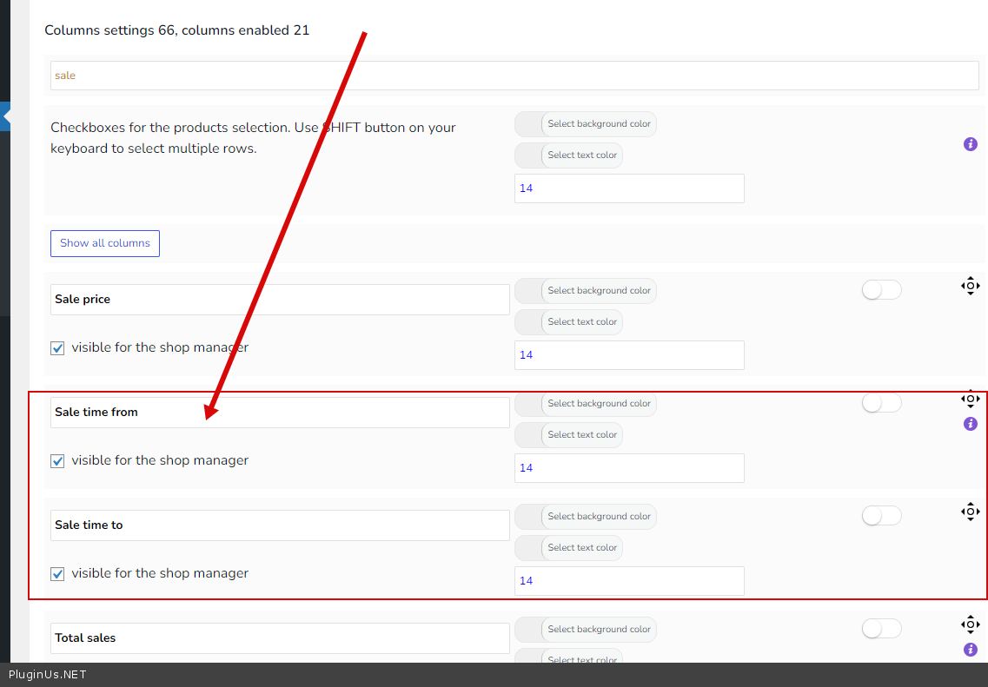Click the drag handle icon for Sale time from
Screen dimensions: 988x687
click(970, 400)
